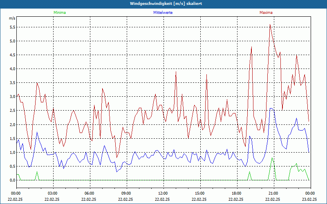
Task: Click the 09:00 time axis label
Action: point(127,193)
